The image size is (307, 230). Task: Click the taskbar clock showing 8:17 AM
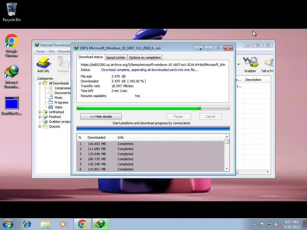(292, 224)
